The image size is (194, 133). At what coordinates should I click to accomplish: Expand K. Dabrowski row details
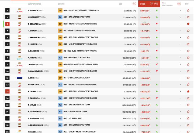37,112
